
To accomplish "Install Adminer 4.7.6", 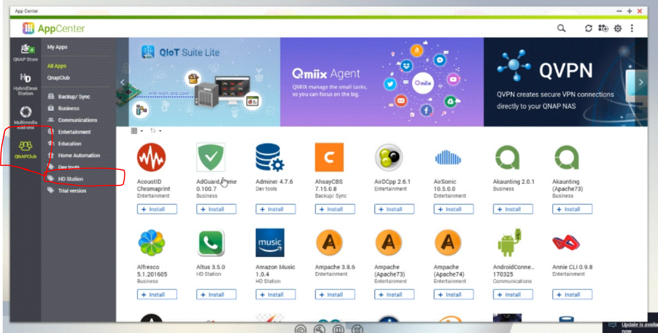I will pos(276,209).
